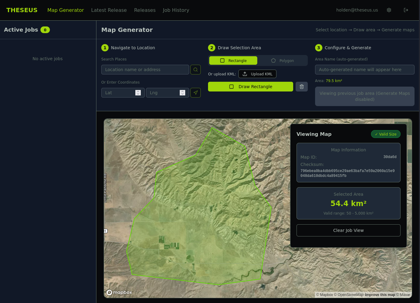
Task: Switch to Polygon drawing mode
Action: click(282, 60)
